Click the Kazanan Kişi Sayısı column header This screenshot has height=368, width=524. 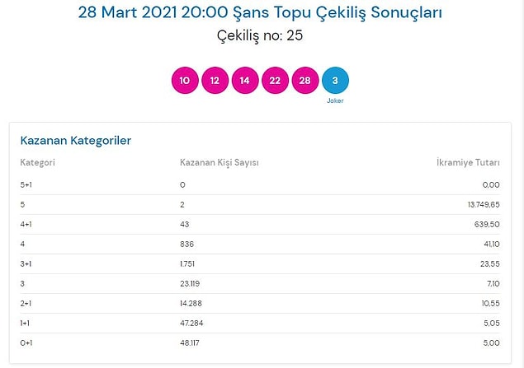[220, 162]
